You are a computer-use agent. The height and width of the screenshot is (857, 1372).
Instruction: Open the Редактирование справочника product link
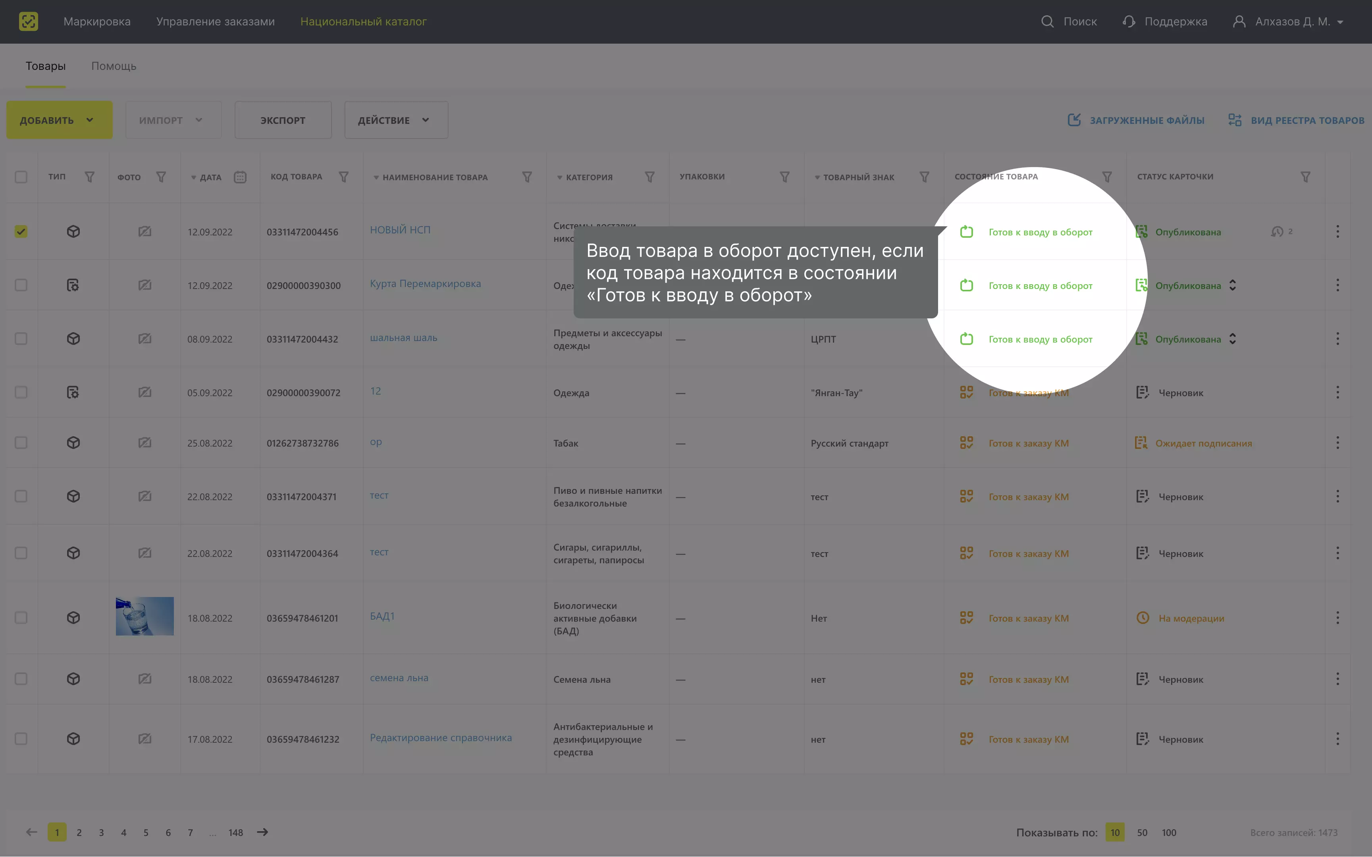[441, 738]
